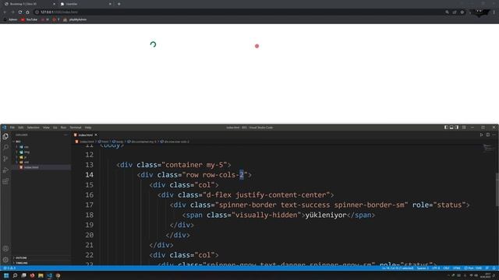
Task: Click the VS Code taskbar icon
Action: pyautogui.click(x=49, y=275)
